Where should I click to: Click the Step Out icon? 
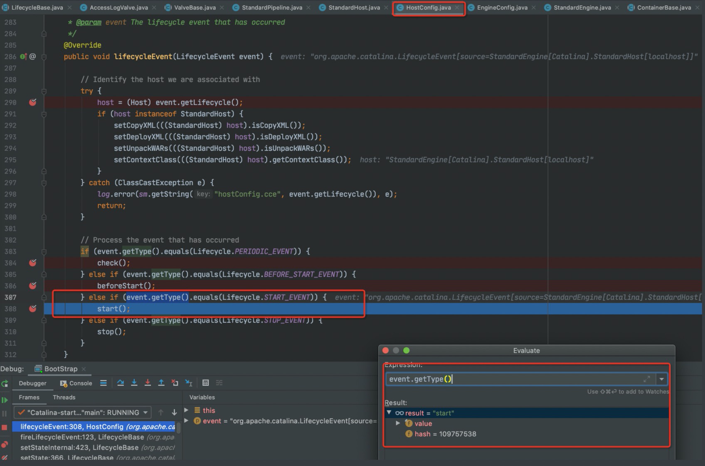point(161,383)
